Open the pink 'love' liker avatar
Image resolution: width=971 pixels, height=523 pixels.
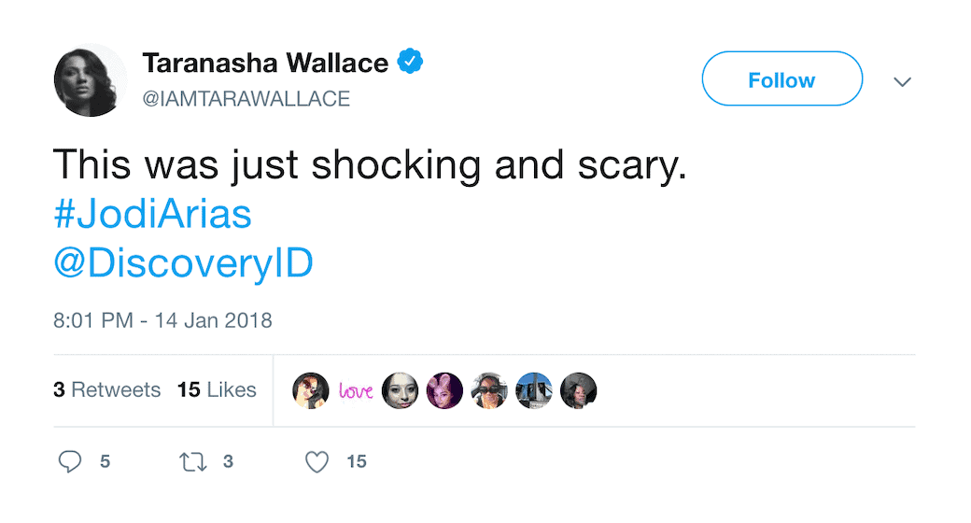tap(356, 390)
